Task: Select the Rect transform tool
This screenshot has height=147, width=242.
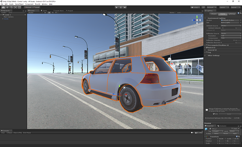Action: (x=19, y=7)
